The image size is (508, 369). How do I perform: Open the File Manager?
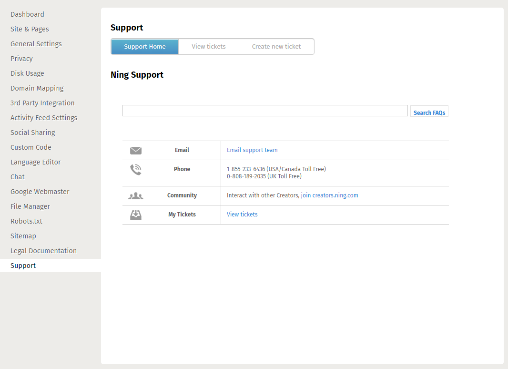pyautogui.click(x=30, y=206)
